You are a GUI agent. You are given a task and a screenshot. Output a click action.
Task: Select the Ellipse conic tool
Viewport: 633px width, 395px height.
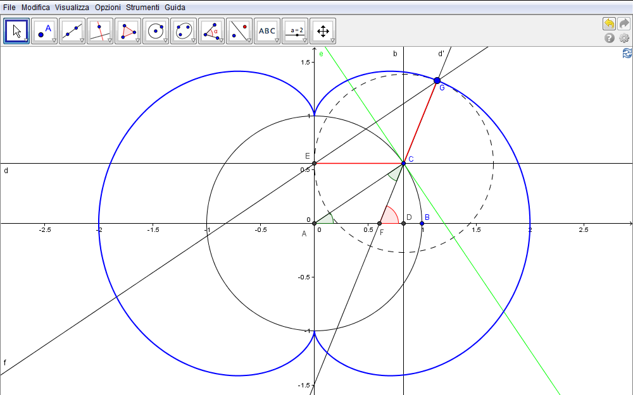coord(184,30)
